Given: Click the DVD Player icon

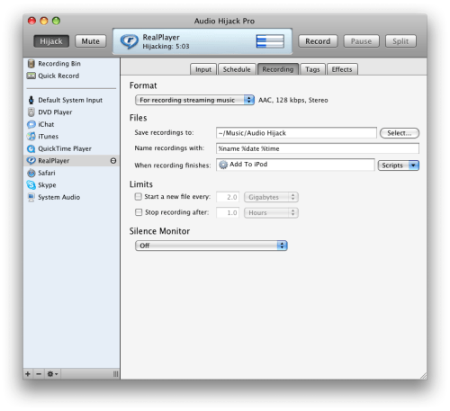Looking at the screenshot, I should (x=31, y=112).
